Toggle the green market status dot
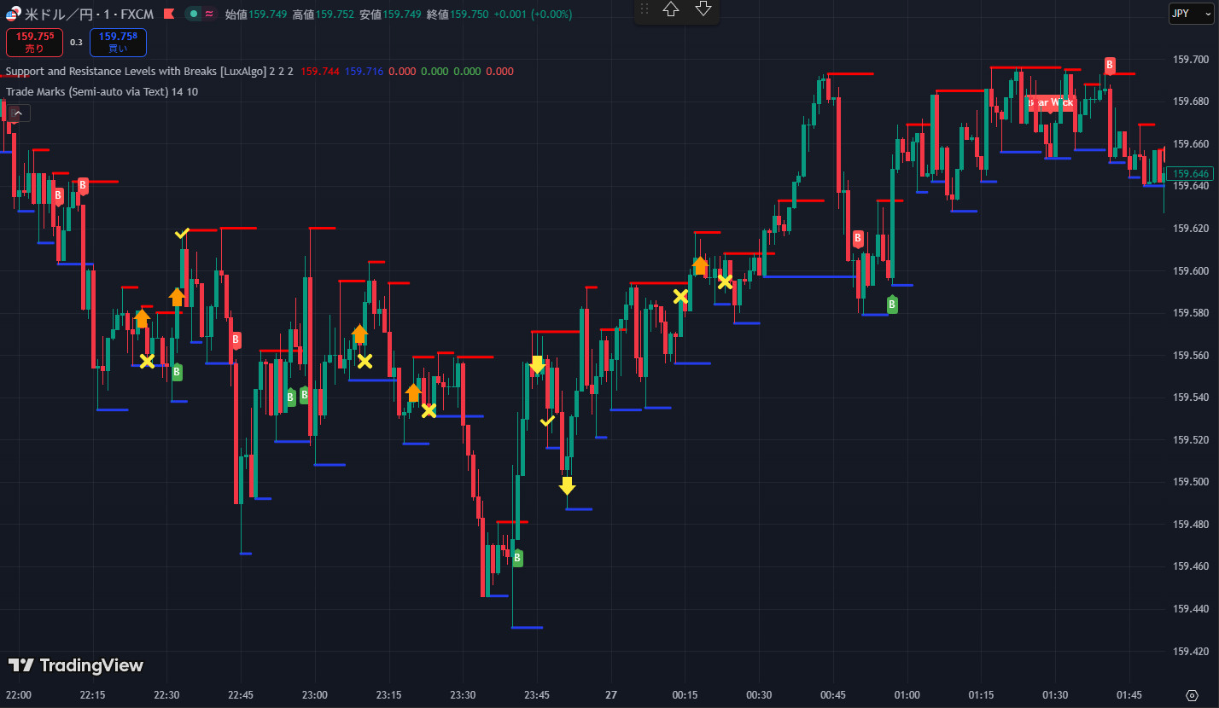 (x=195, y=15)
